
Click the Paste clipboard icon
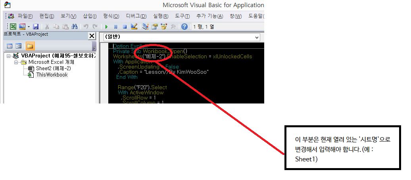(x=65, y=27)
